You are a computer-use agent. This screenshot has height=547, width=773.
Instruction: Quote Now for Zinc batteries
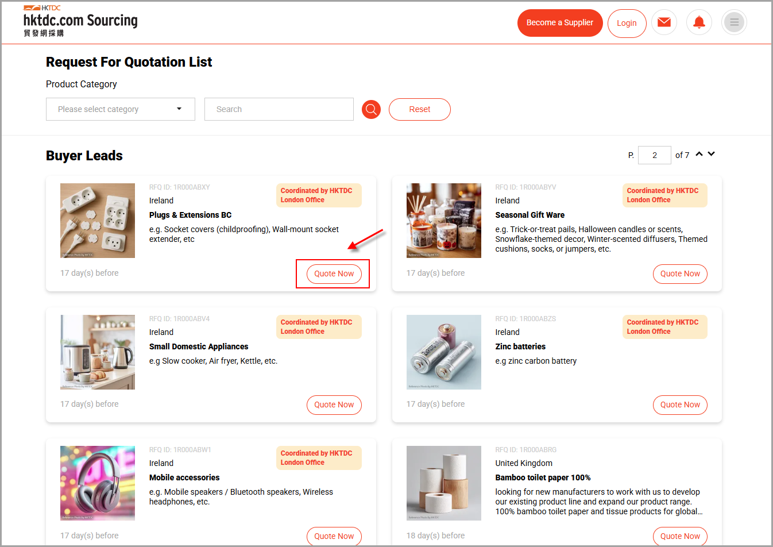click(x=680, y=405)
